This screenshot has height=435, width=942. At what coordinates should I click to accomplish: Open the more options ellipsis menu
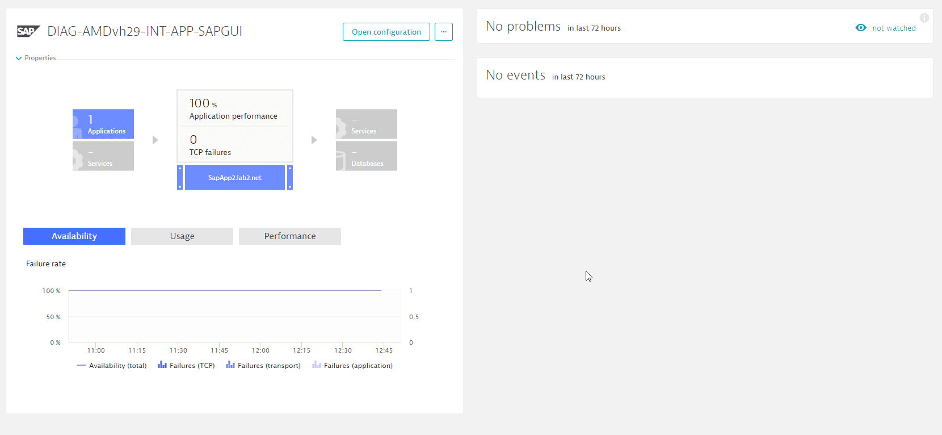pyautogui.click(x=444, y=32)
